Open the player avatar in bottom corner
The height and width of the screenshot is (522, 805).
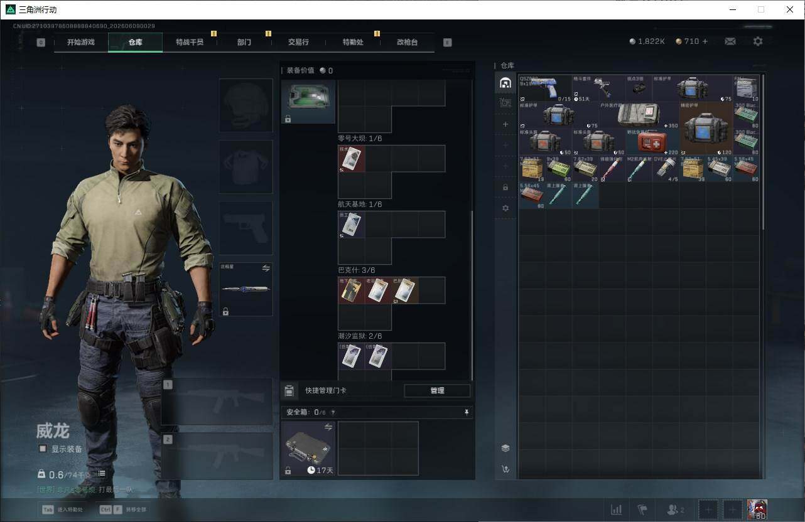[x=757, y=509]
